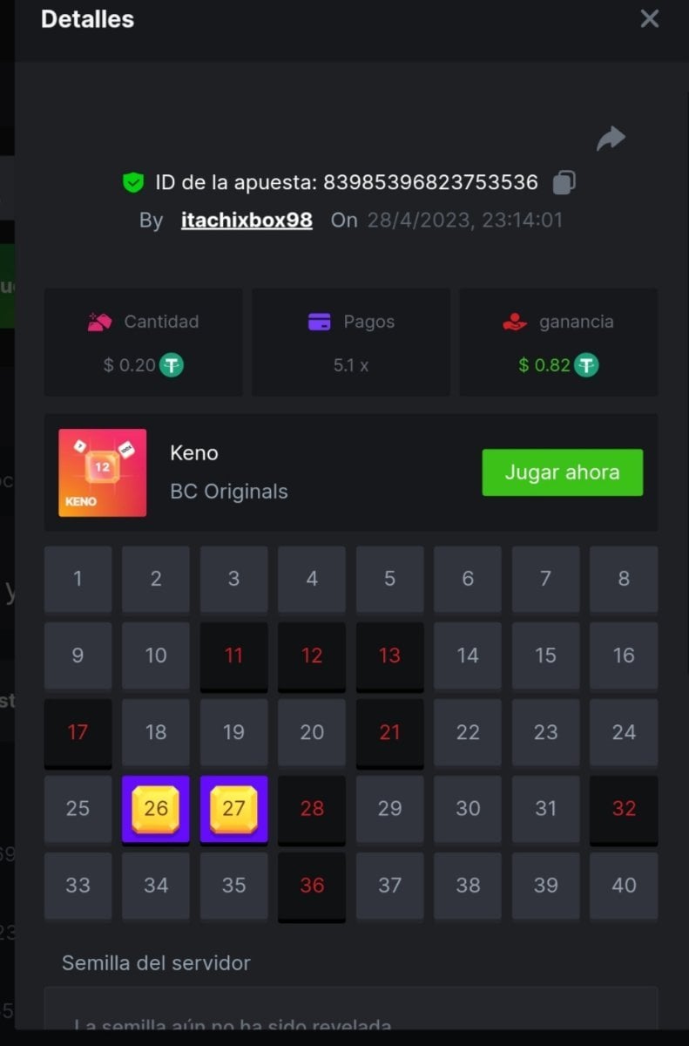Viewport: 689px width, 1046px height.
Task: Click the Jugar ahora button
Action: pyautogui.click(x=563, y=472)
